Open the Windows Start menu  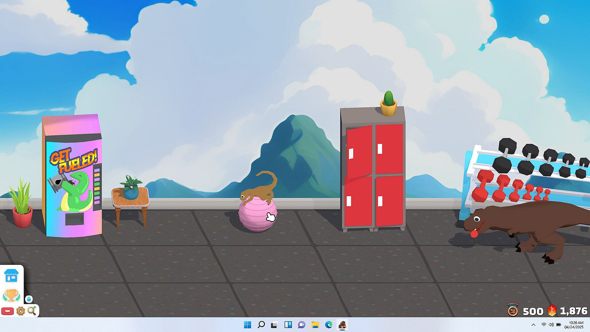(247, 325)
